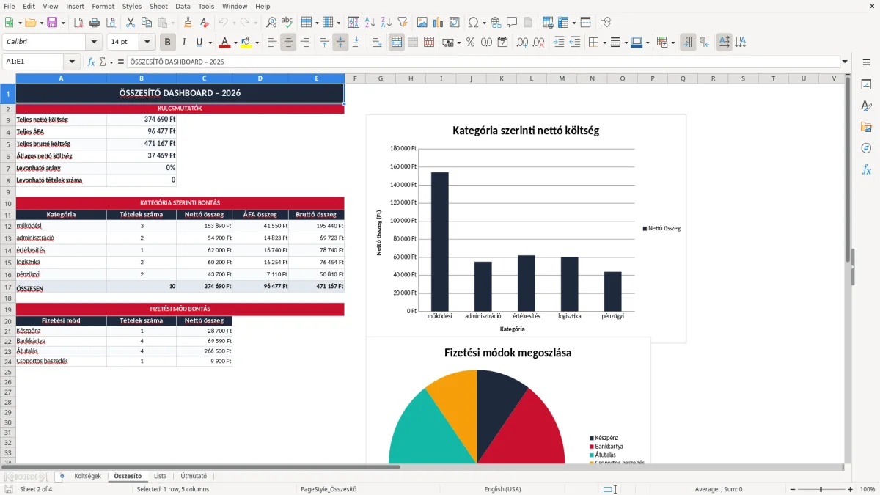880x495 pixels.
Task: Open the Styles menu
Action: click(x=132, y=6)
